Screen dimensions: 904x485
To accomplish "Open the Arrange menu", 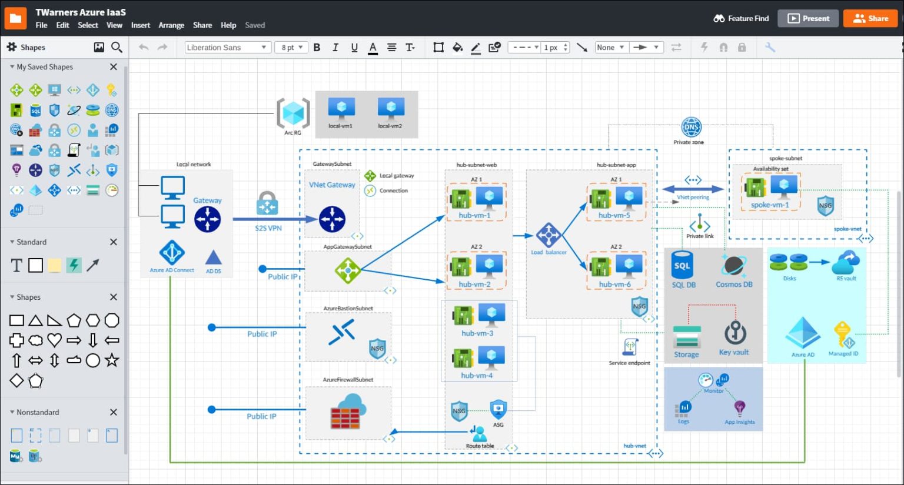I will (171, 25).
